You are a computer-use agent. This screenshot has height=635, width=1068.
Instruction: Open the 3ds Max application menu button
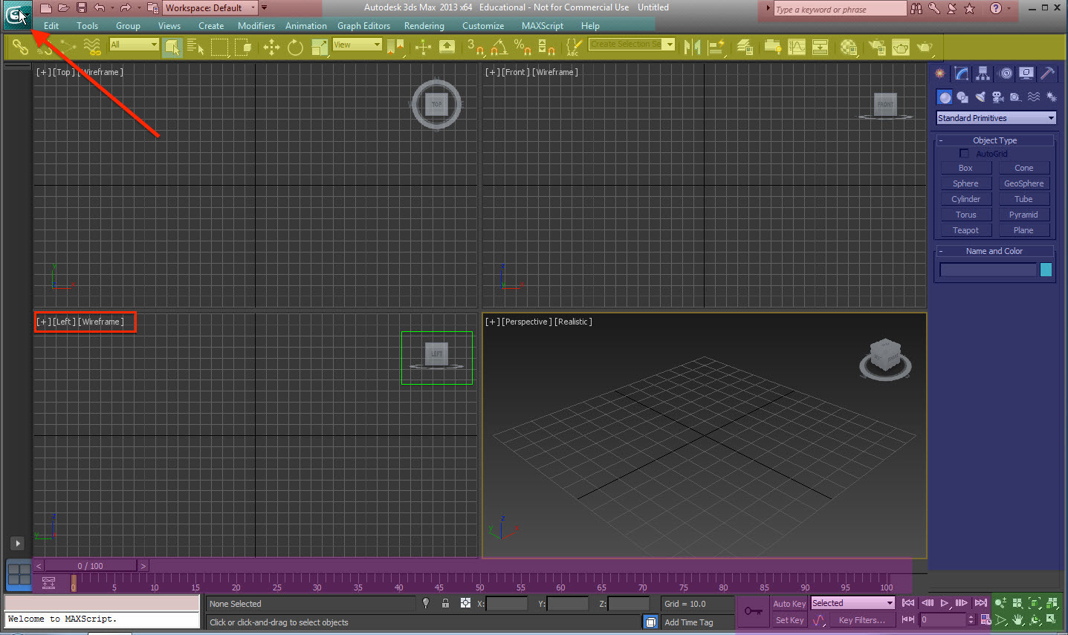[16, 15]
